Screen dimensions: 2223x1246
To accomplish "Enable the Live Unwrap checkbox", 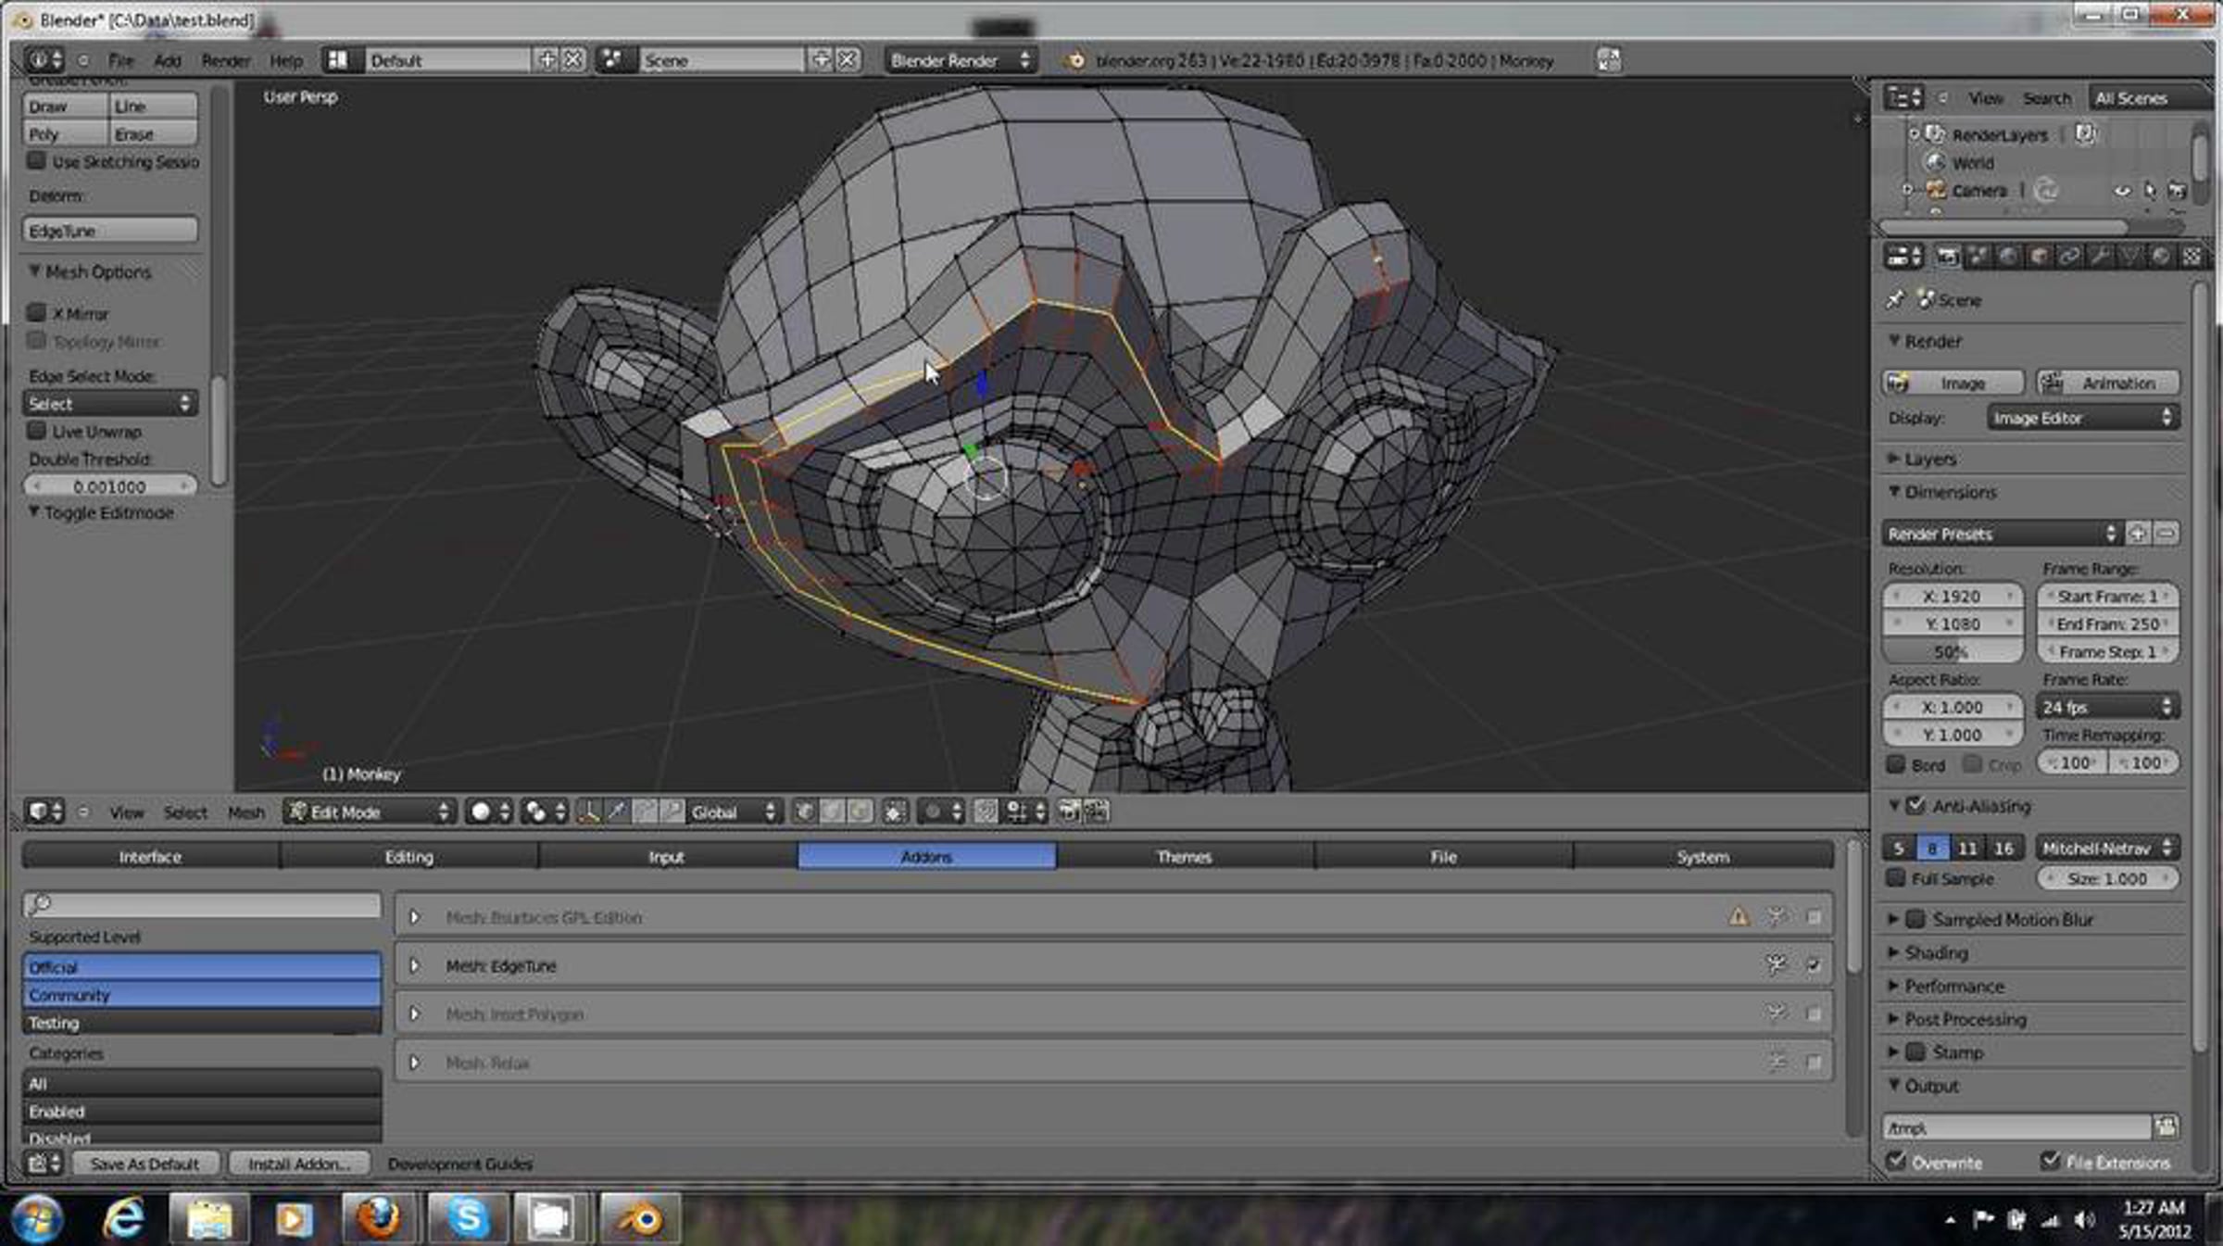I will 37,431.
